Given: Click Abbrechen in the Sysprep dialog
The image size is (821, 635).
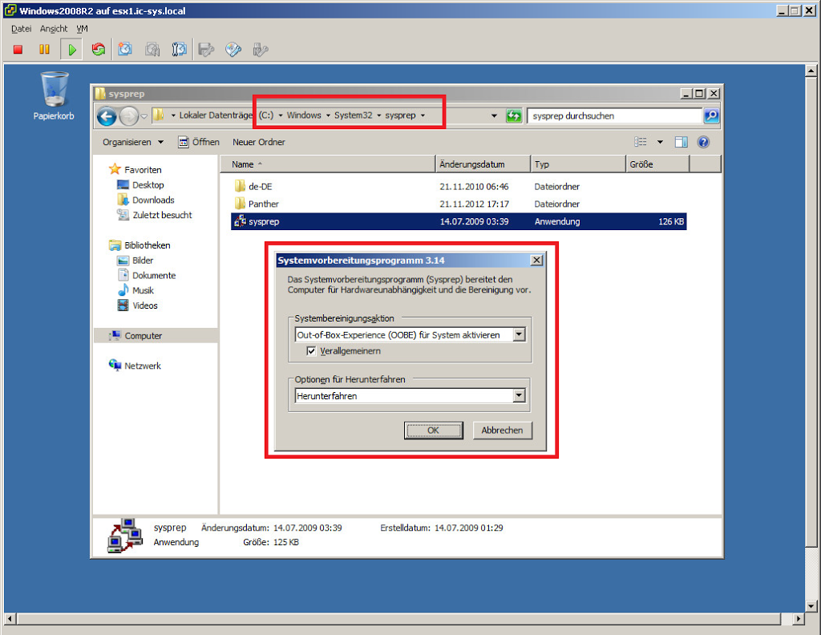Looking at the screenshot, I should pyautogui.click(x=502, y=431).
